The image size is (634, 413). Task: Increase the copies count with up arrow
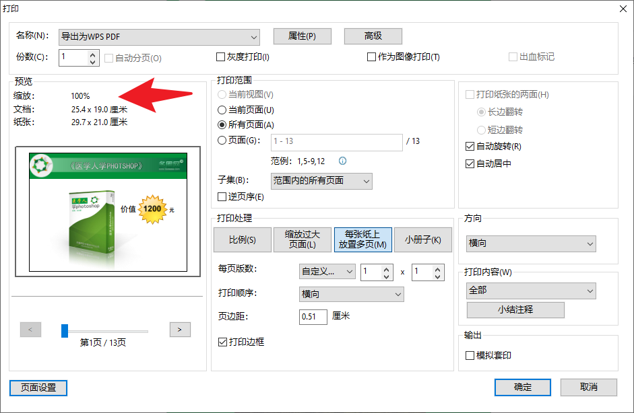[x=93, y=54]
